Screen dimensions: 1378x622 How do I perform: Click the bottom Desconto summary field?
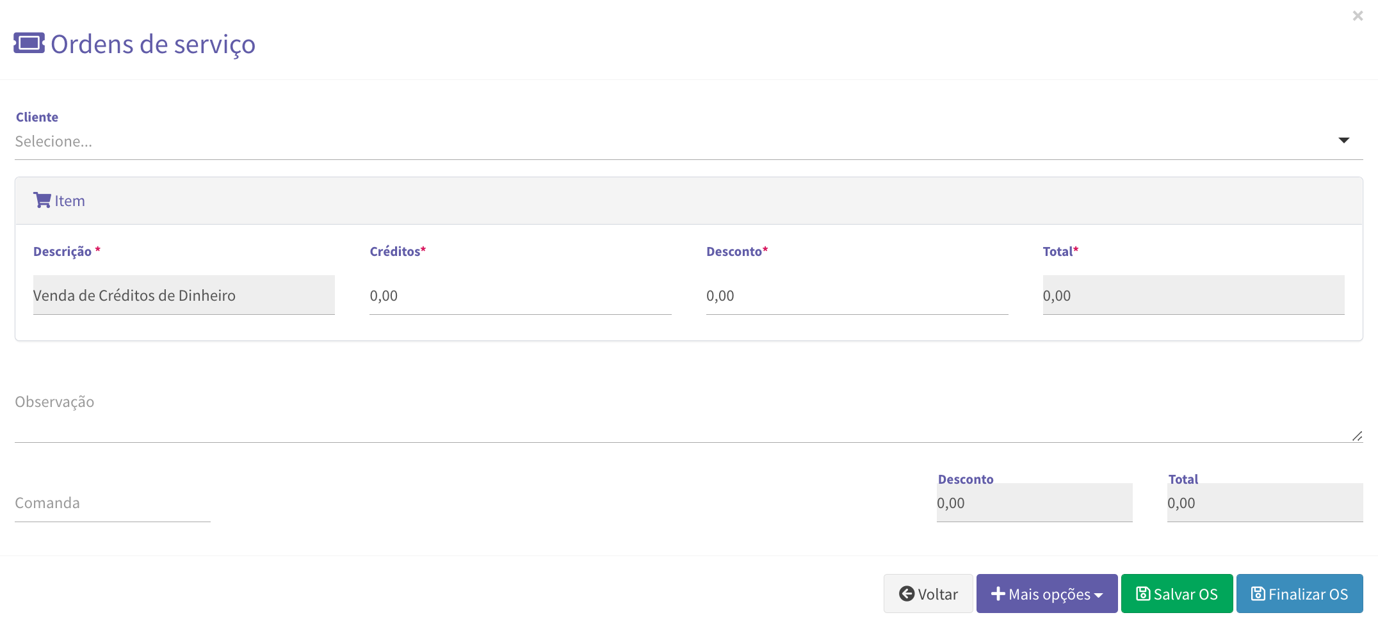[x=1034, y=503]
